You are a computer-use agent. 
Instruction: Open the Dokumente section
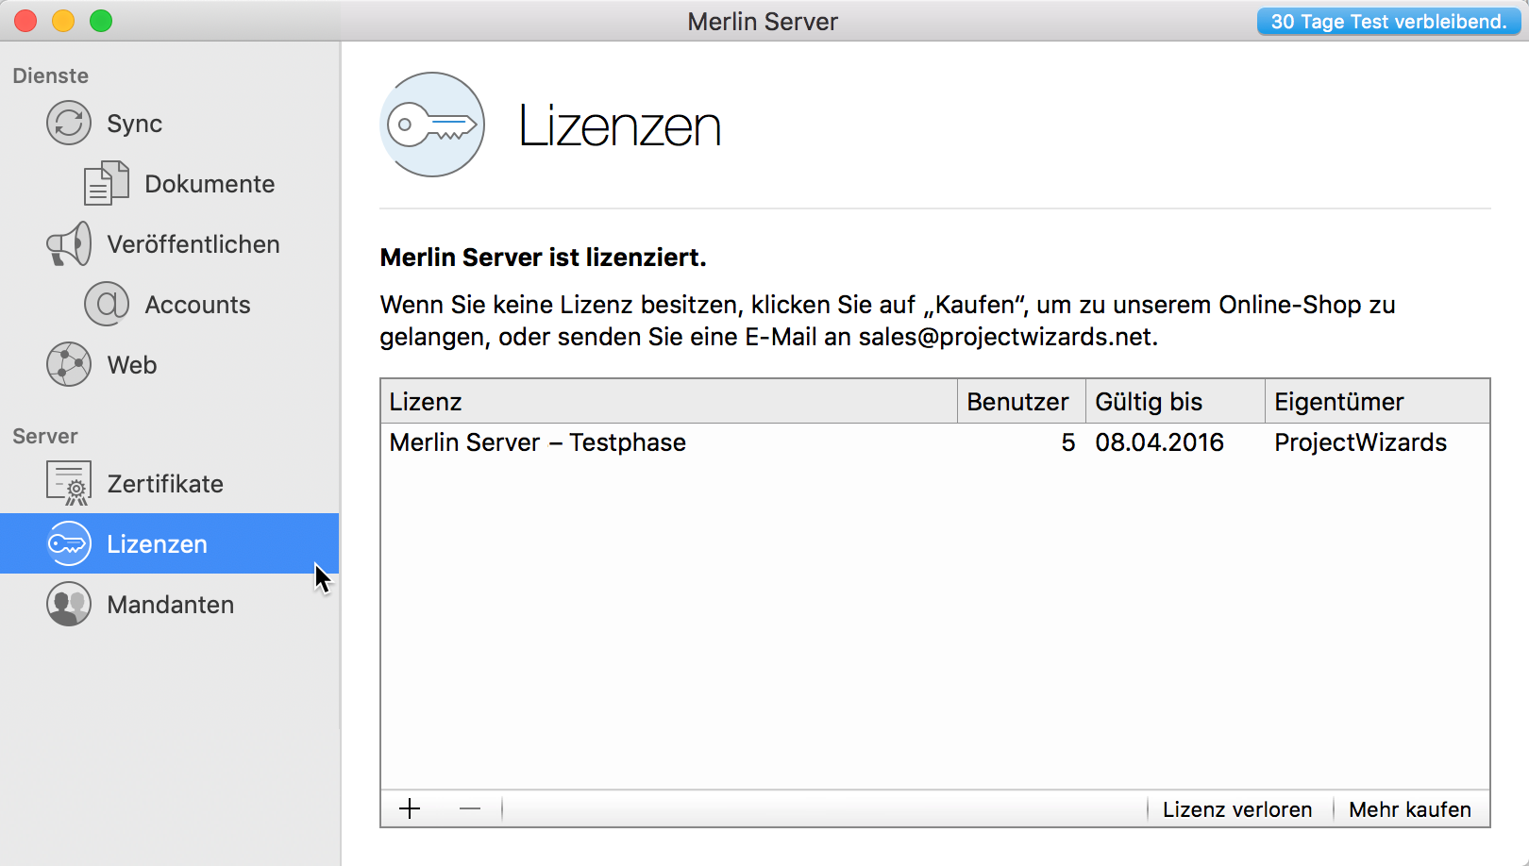click(210, 184)
